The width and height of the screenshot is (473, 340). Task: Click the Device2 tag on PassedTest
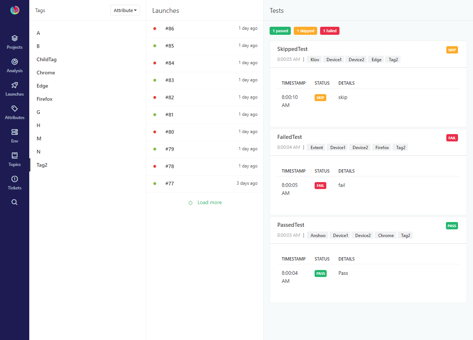pos(363,235)
